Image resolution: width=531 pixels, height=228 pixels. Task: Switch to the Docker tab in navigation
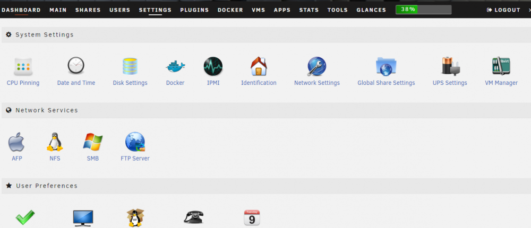230,10
